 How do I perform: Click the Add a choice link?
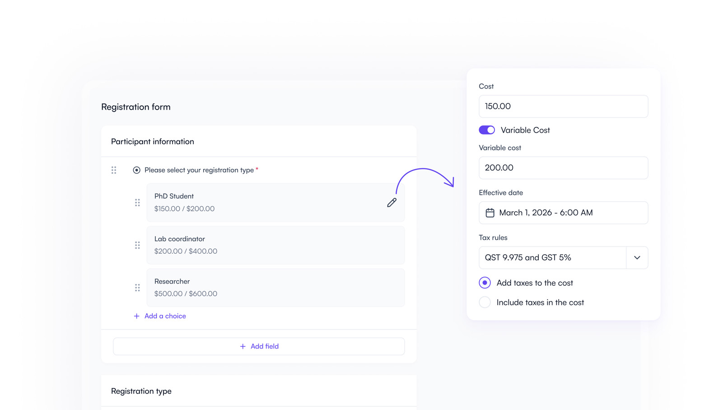click(x=165, y=316)
